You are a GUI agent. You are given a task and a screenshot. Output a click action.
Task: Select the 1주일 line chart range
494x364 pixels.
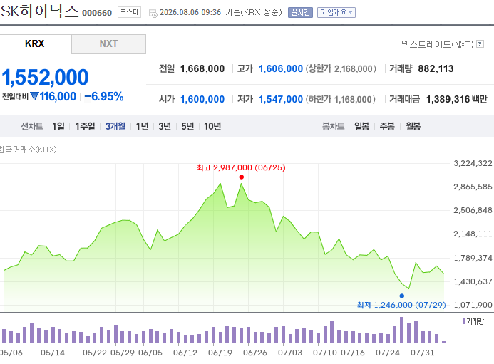(85, 126)
